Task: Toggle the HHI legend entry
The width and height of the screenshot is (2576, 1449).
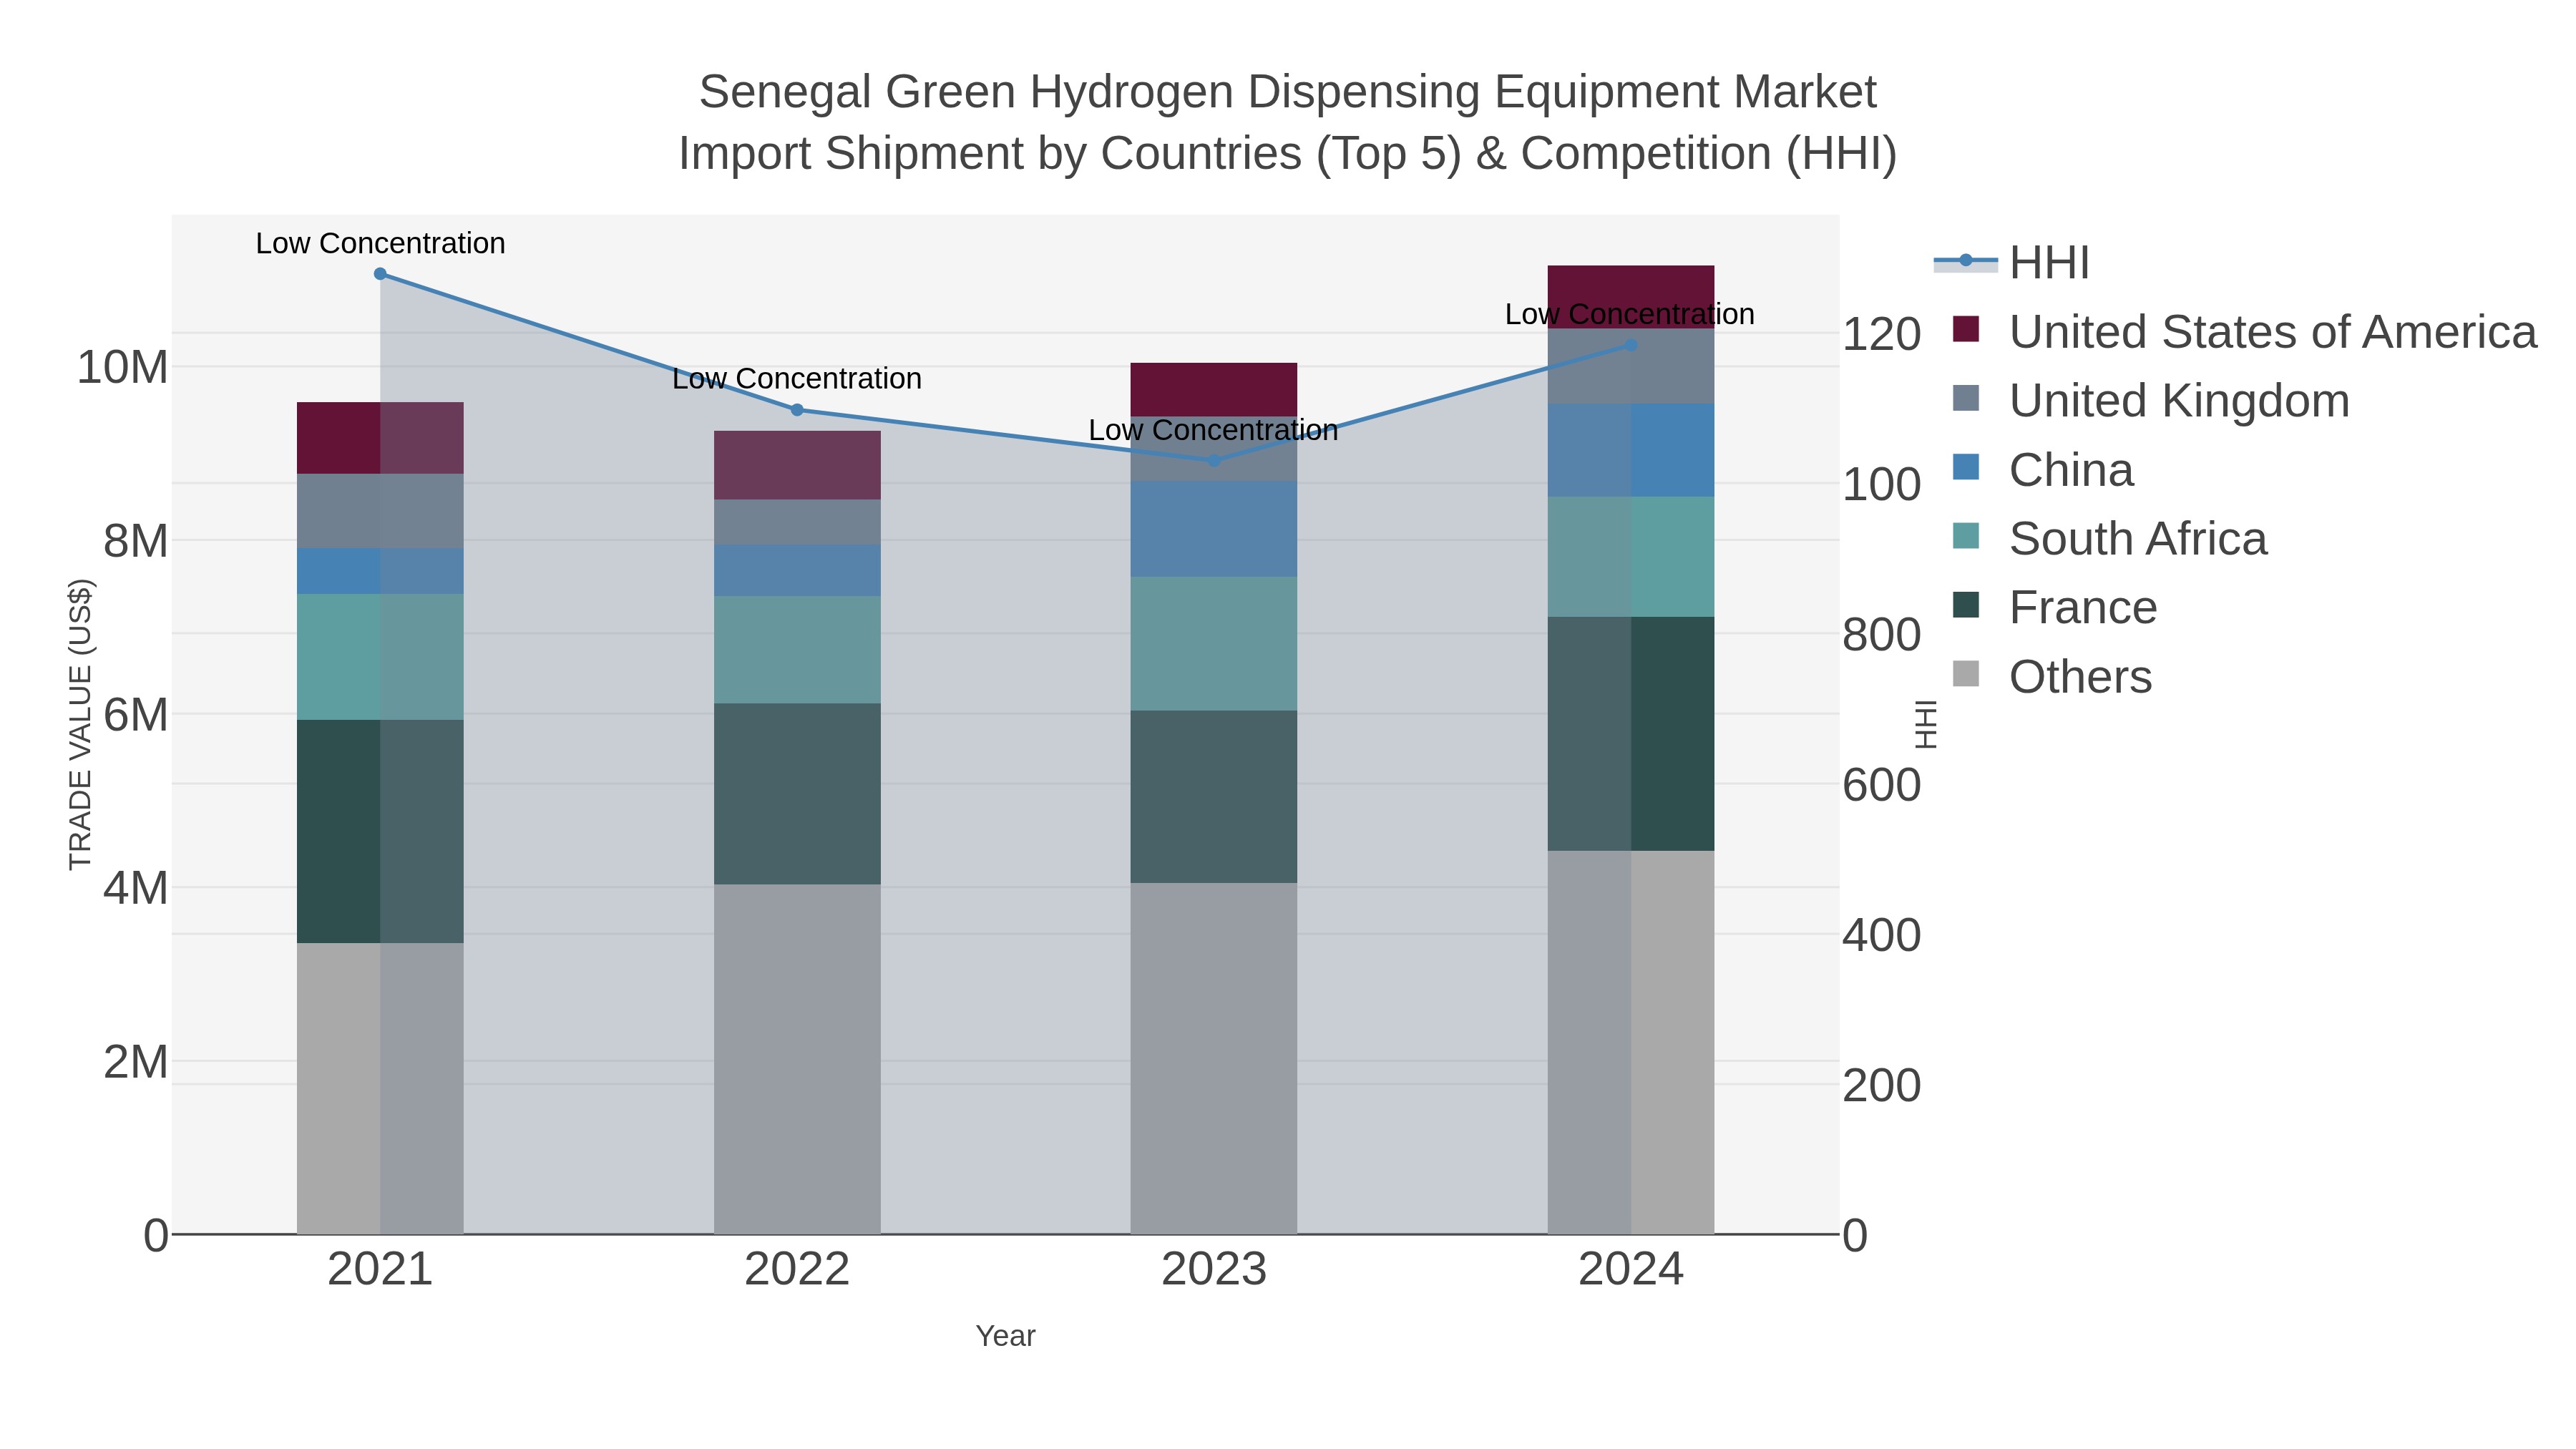Action: (2012, 262)
